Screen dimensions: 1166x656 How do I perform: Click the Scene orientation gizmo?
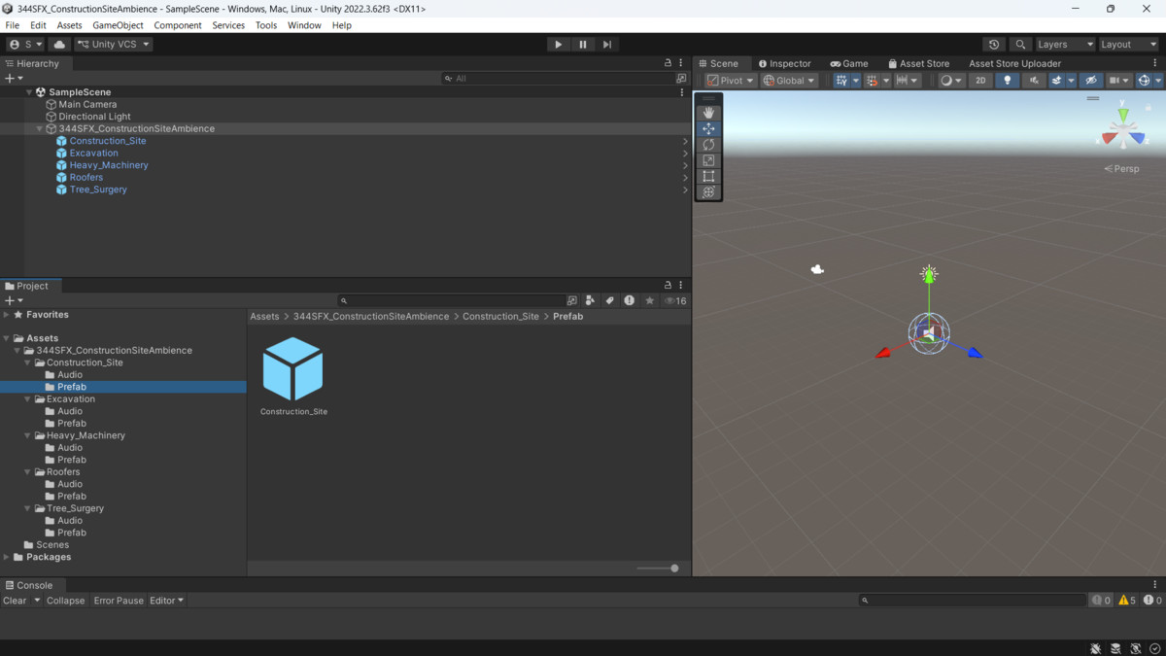pyautogui.click(x=1123, y=129)
